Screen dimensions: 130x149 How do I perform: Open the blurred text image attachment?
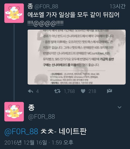point(77,57)
